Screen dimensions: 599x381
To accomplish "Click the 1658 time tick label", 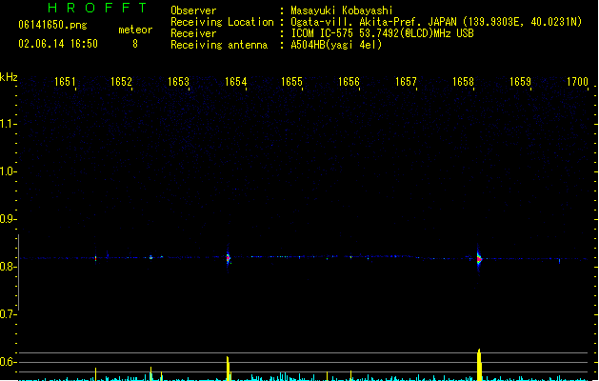I will pos(463,82).
